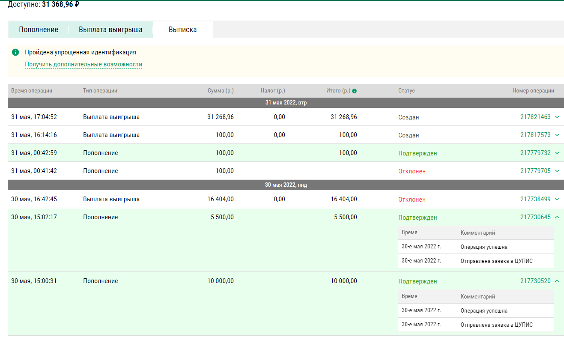Expand row of operation 217817573

point(557,135)
